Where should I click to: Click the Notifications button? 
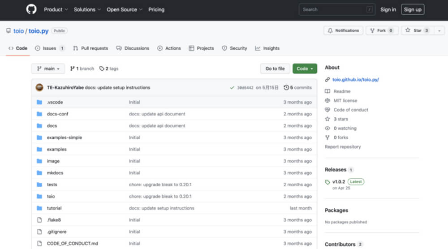[343, 30]
